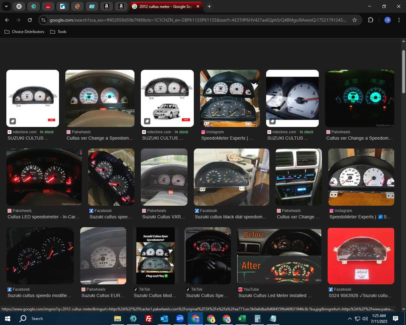Switch to the EC pinned tab
406x325 pixels.
(x=92, y=6)
